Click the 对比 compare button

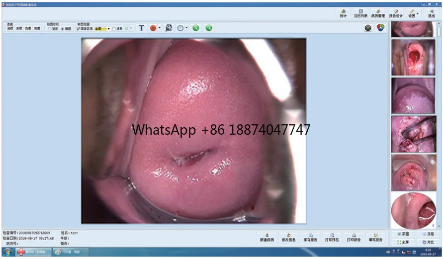pyautogui.click(x=428, y=242)
